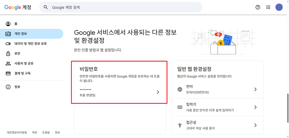Click the 접근성 row label
The image size is (289, 138).
click(191, 122)
